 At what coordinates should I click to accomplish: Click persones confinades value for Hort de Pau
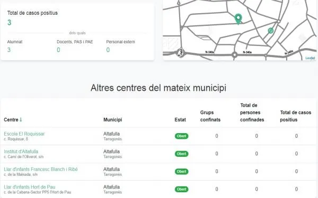[x=257, y=189]
